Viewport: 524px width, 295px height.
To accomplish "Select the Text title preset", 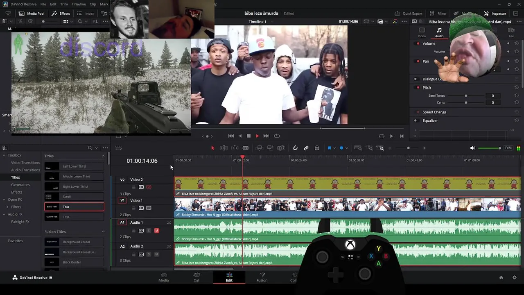I will pyautogui.click(x=74, y=206).
